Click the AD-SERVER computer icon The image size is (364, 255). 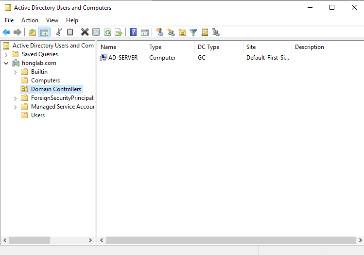(104, 57)
